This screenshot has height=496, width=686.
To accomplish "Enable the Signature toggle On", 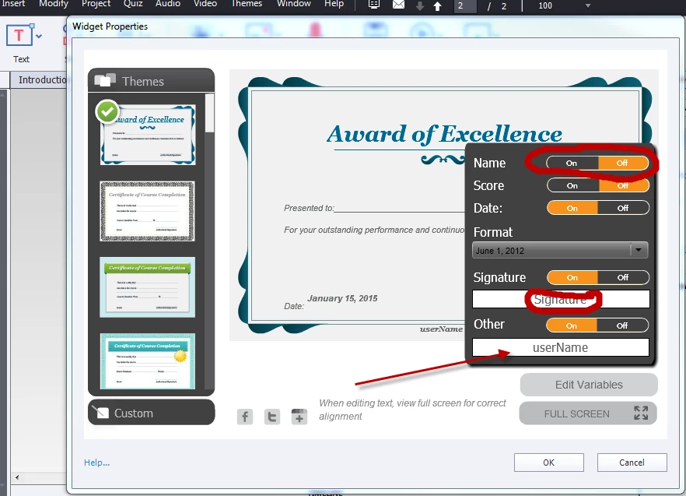I will coord(572,277).
